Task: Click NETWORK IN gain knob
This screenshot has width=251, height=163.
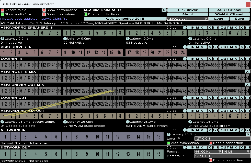Action: click(185, 130)
